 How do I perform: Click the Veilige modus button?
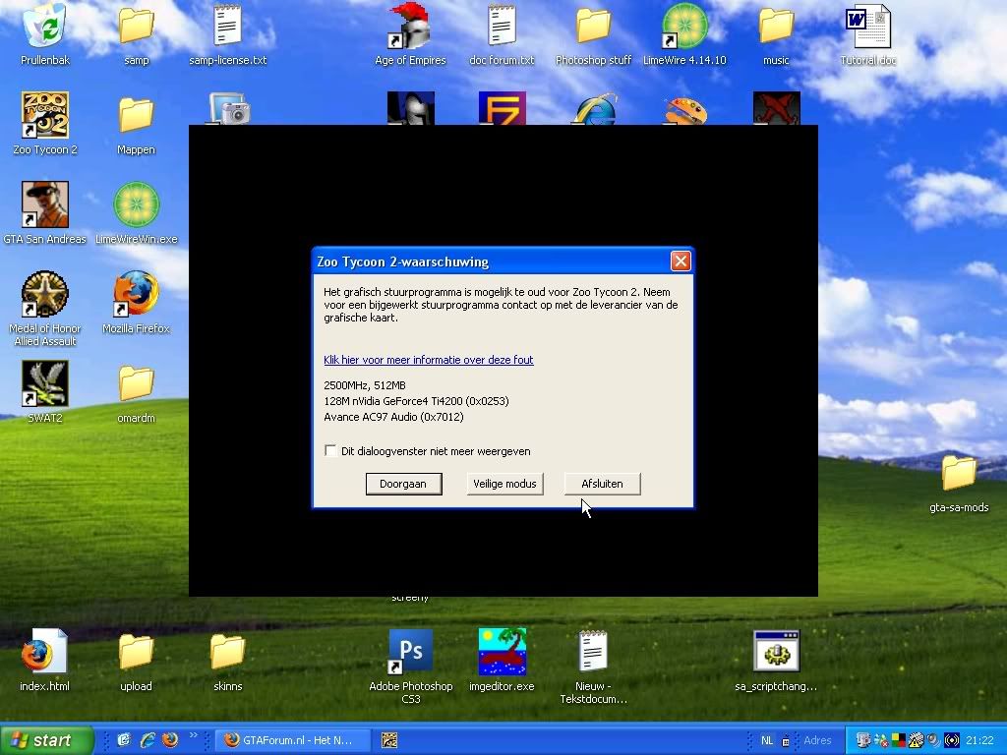[x=504, y=484]
